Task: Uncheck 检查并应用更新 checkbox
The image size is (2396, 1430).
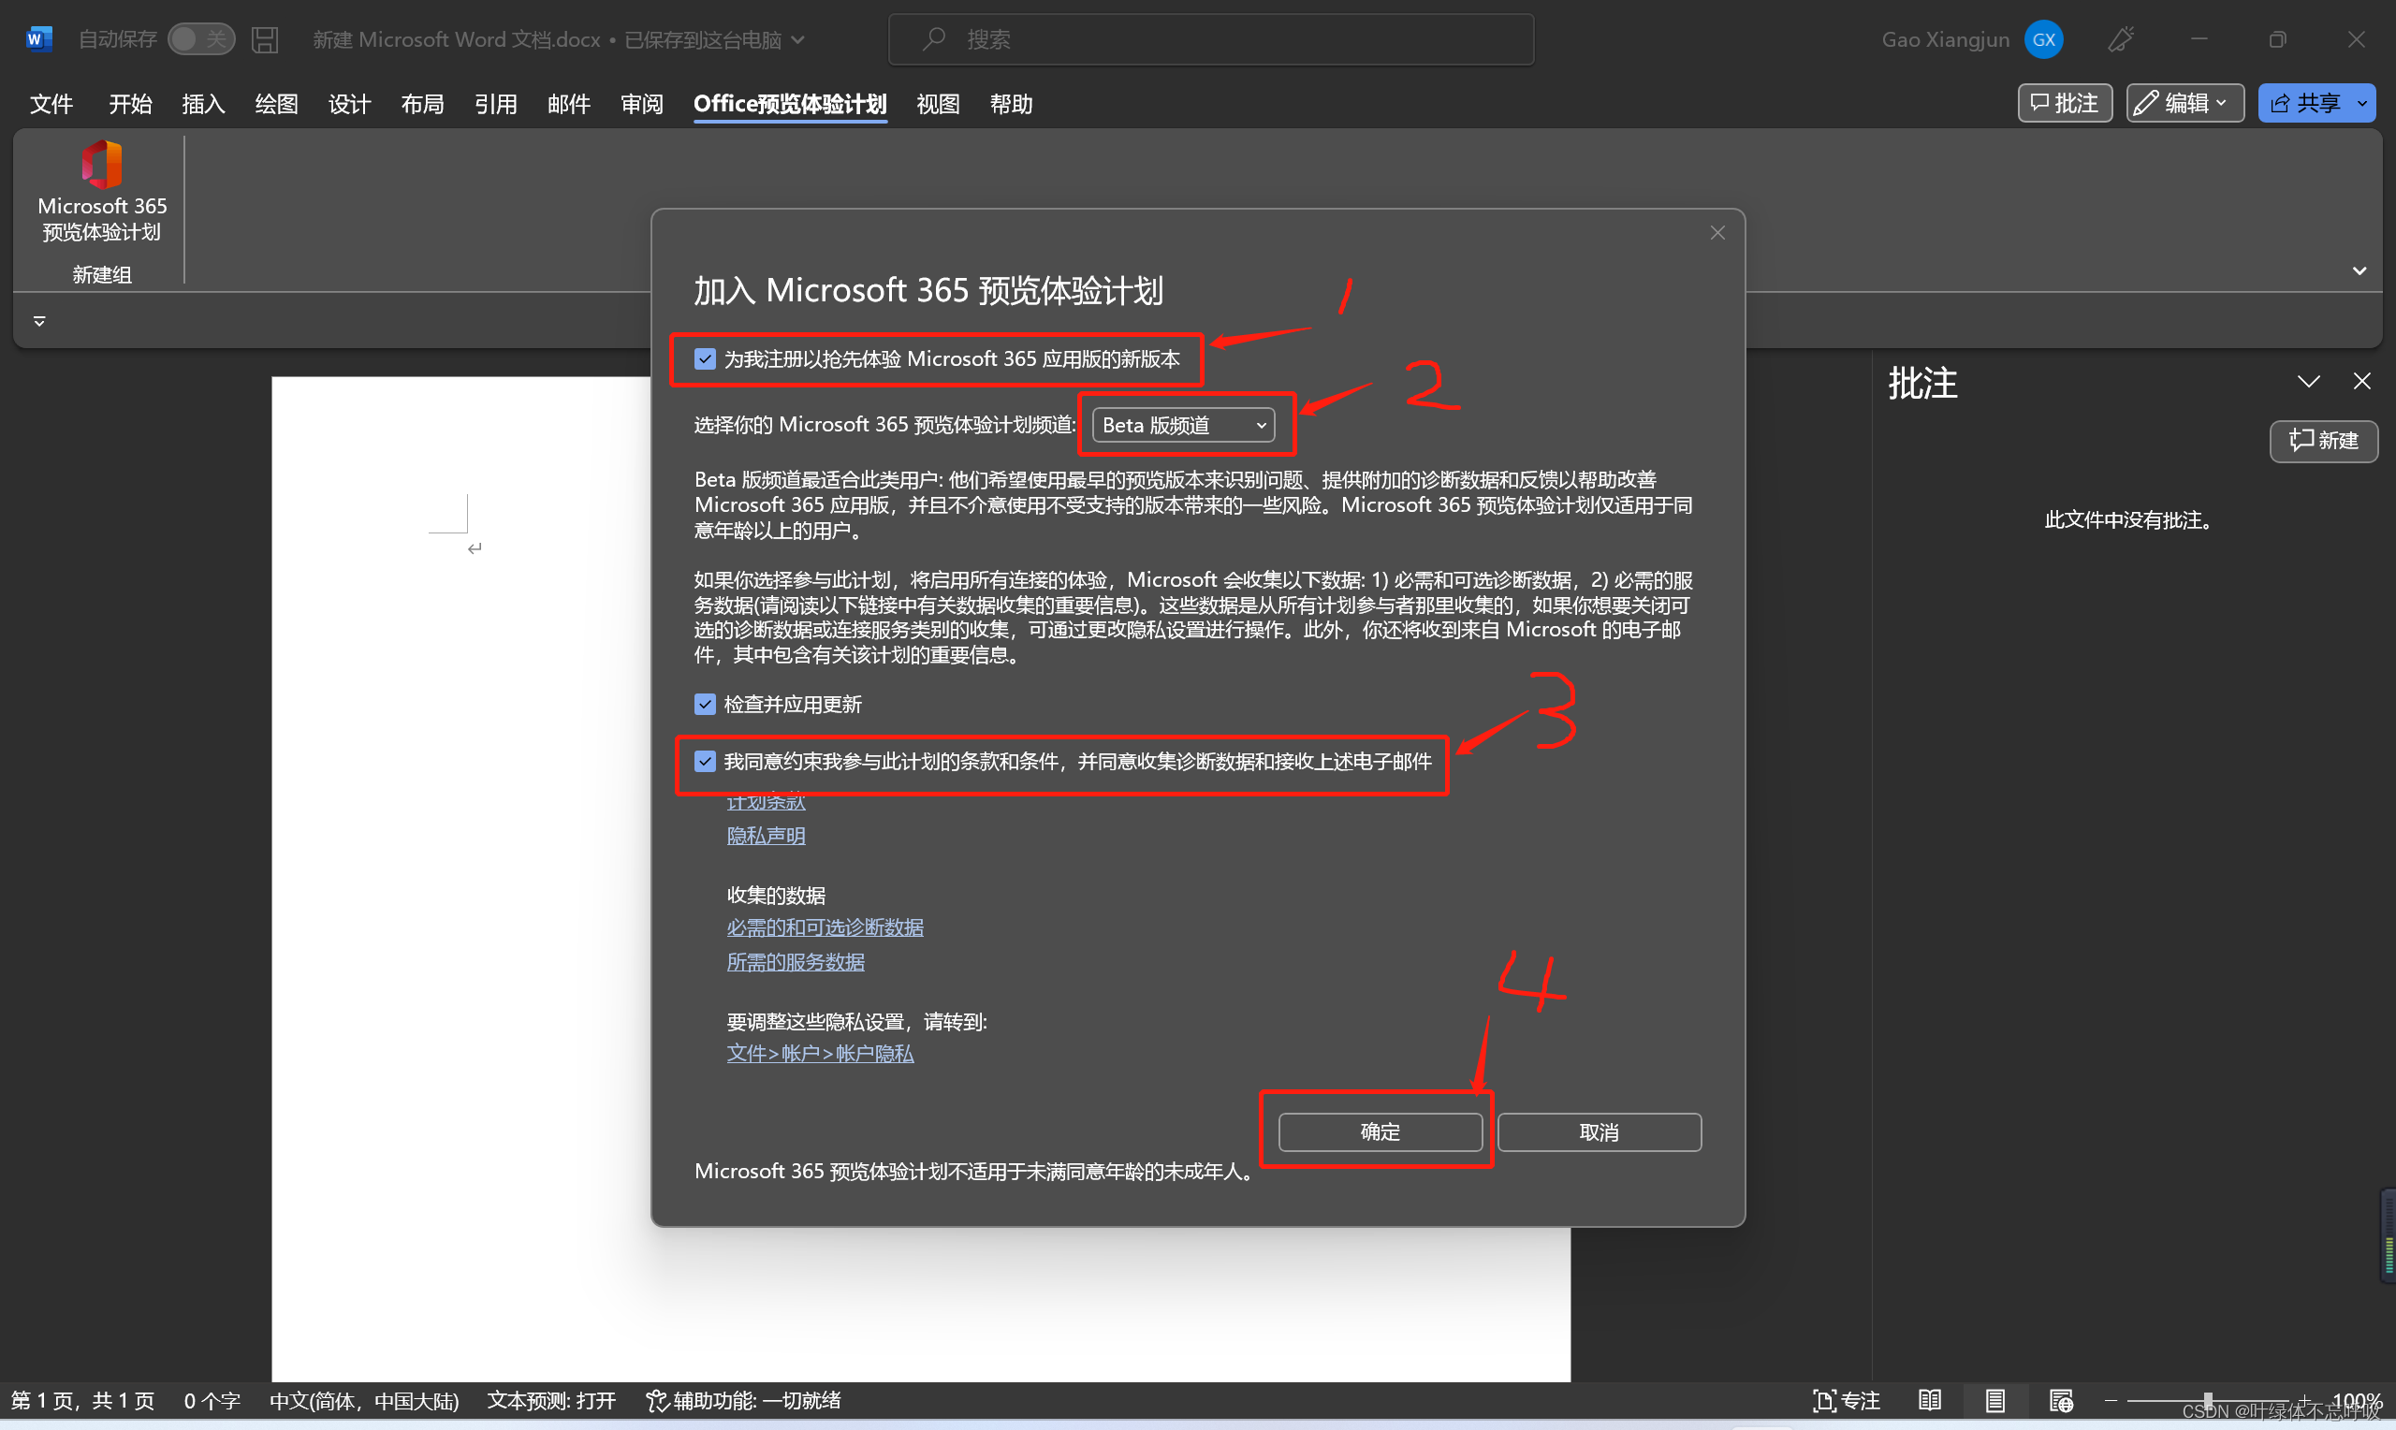Action: (704, 705)
